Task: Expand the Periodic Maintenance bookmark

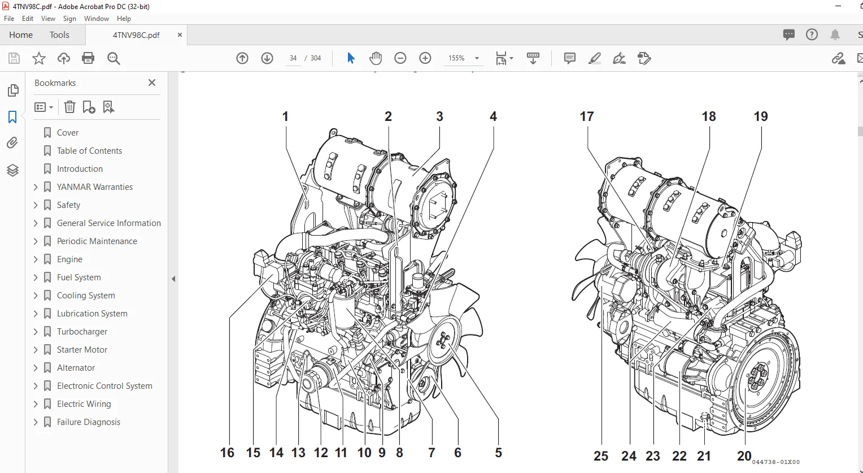Action: (36, 241)
